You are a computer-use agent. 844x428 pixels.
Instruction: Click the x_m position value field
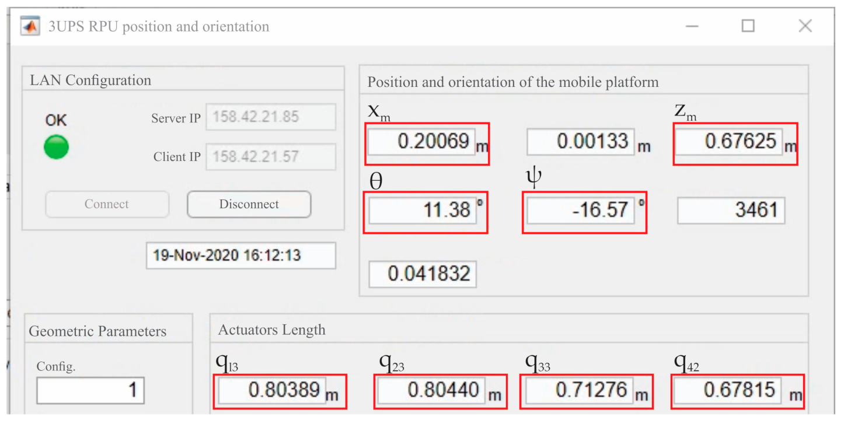[x=420, y=142]
